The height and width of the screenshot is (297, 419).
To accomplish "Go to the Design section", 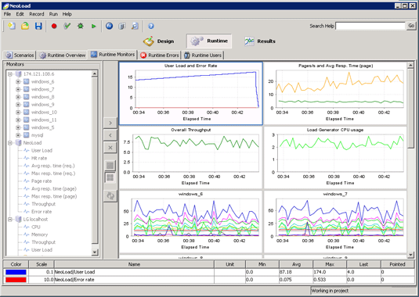I will [x=159, y=41].
